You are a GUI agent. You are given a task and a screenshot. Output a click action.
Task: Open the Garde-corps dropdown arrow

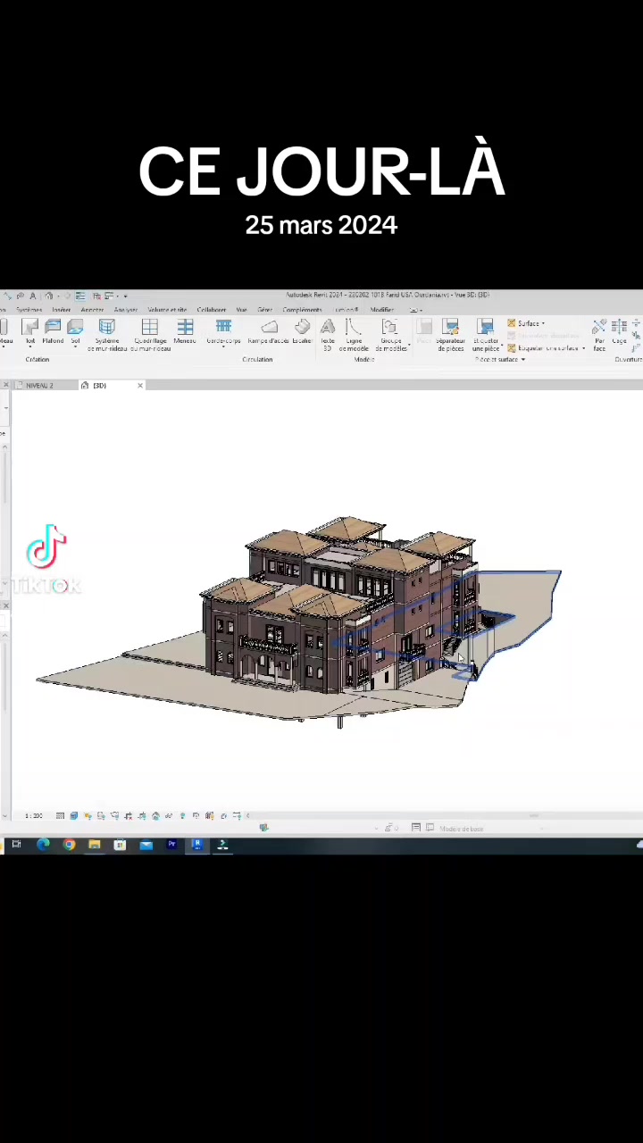(223, 346)
